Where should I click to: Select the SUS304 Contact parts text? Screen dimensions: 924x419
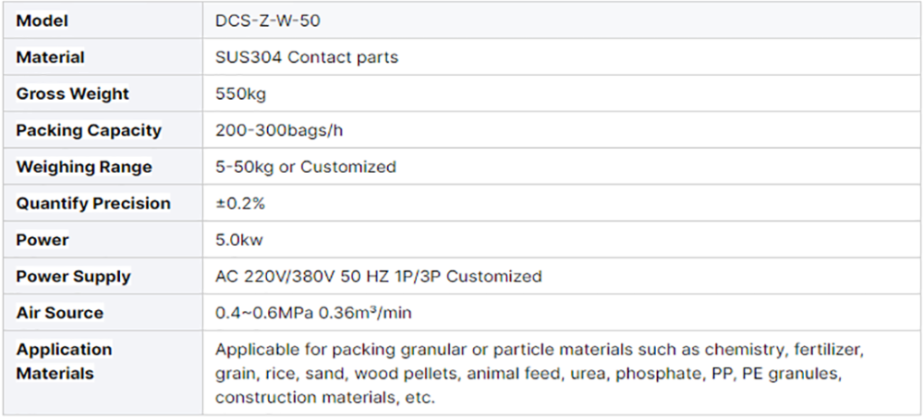tap(307, 57)
